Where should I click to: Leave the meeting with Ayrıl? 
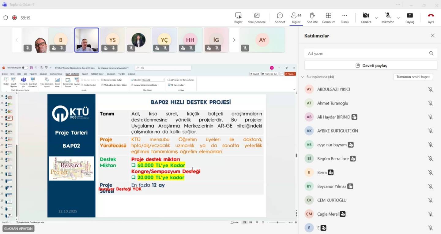click(431, 16)
